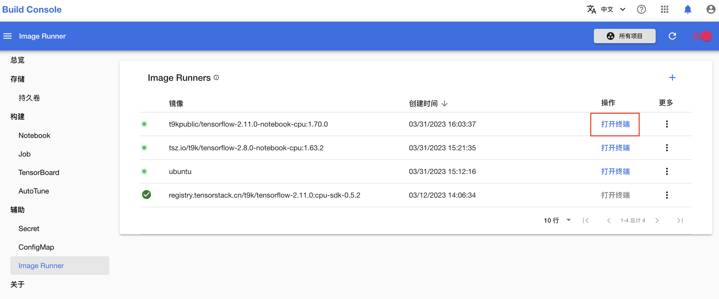Click 打开终端 for registry.tensorstack.cn row
The image size is (719, 299).
pyautogui.click(x=615, y=195)
